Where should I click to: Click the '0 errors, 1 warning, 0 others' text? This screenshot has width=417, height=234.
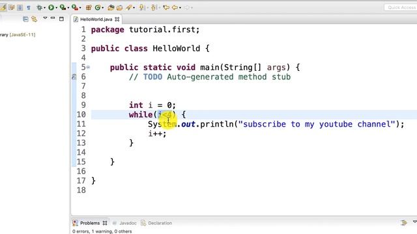[x=102, y=231]
